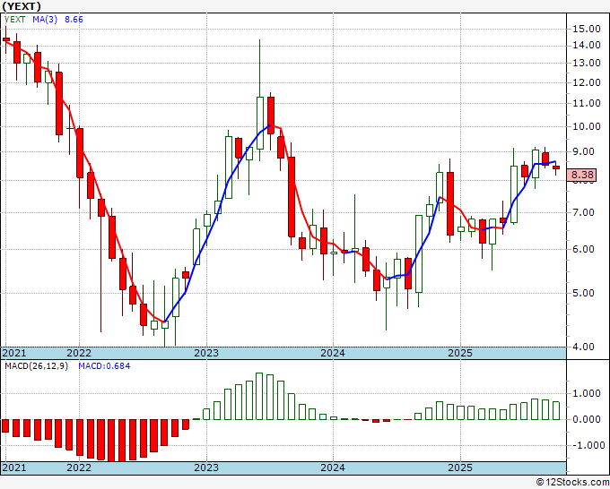The height and width of the screenshot is (489, 610).
Task: Select the 8.66 moving average value
Action: coord(74,20)
